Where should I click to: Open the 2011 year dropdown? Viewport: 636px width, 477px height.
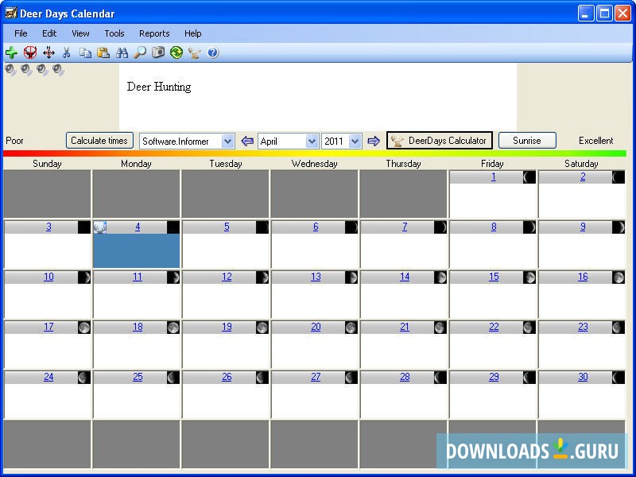coord(355,142)
